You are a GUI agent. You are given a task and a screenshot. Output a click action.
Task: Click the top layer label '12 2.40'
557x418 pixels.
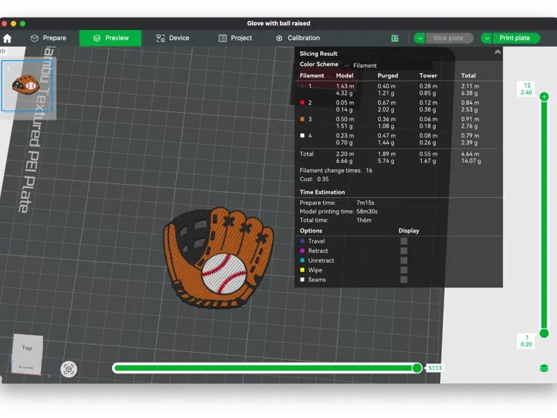526,89
